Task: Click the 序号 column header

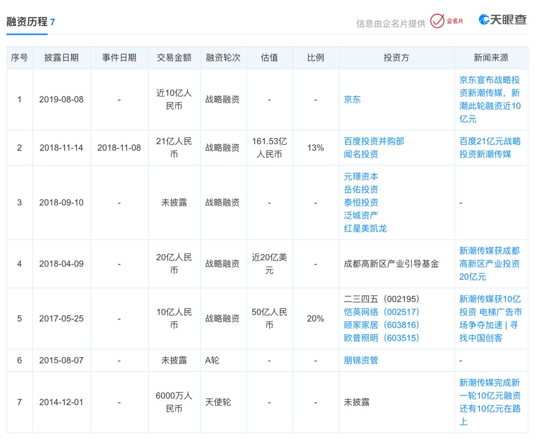Action: [19, 58]
